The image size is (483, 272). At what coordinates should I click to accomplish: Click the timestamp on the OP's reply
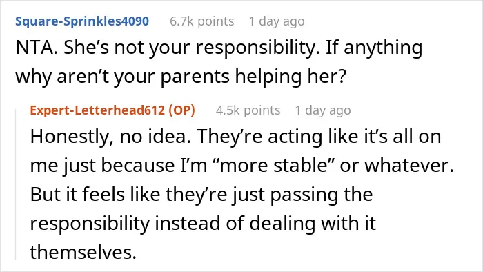click(x=323, y=110)
